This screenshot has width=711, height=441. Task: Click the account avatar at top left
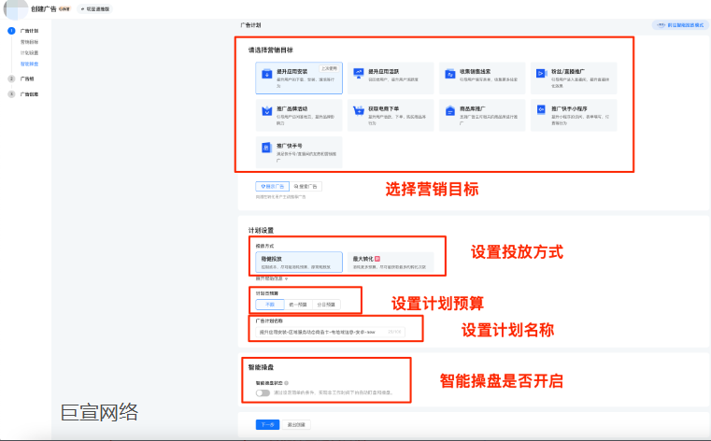[x=16, y=9]
